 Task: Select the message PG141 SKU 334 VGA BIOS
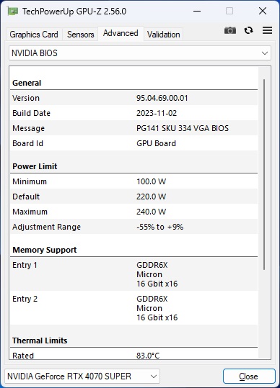pyautogui.click(x=183, y=128)
